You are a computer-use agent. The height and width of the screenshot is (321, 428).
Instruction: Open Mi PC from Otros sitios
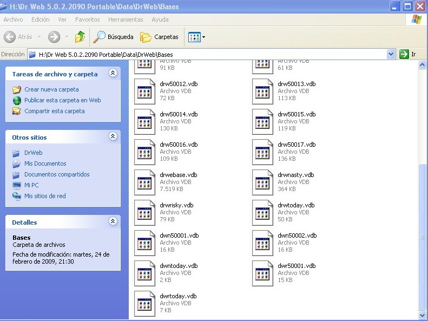click(31, 185)
